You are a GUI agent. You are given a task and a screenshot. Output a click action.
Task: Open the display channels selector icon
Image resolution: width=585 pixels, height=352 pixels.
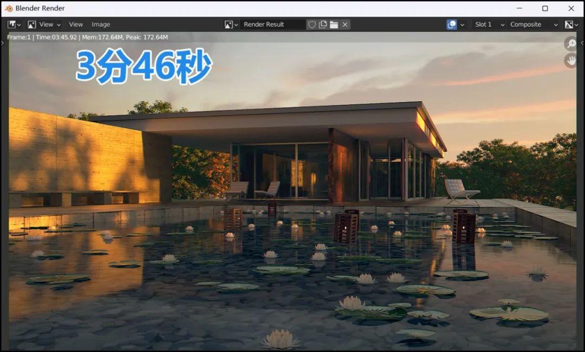(x=571, y=24)
